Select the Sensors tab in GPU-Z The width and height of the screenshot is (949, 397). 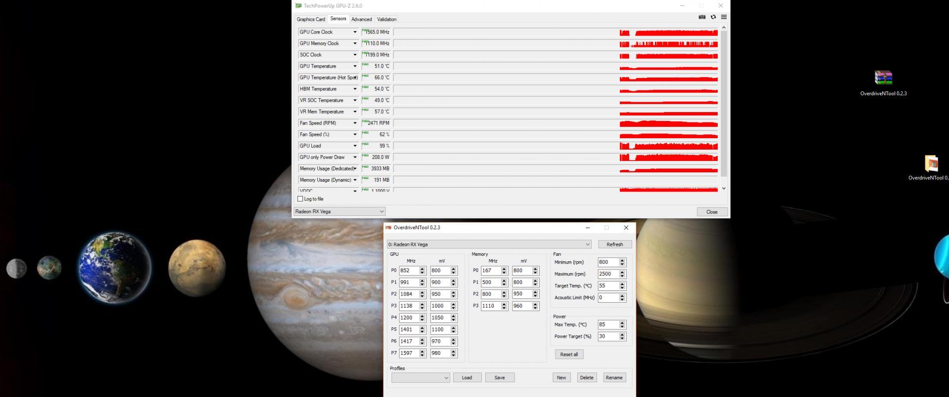tap(338, 19)
